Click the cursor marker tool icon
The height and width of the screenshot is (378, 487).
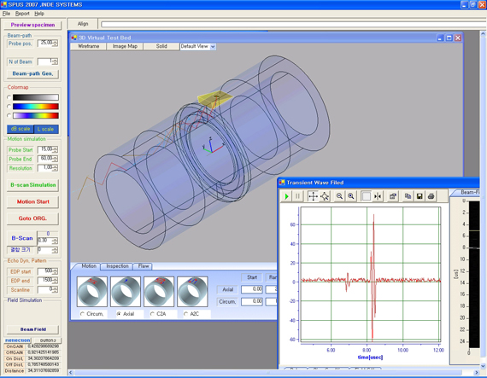coord(378,196)
